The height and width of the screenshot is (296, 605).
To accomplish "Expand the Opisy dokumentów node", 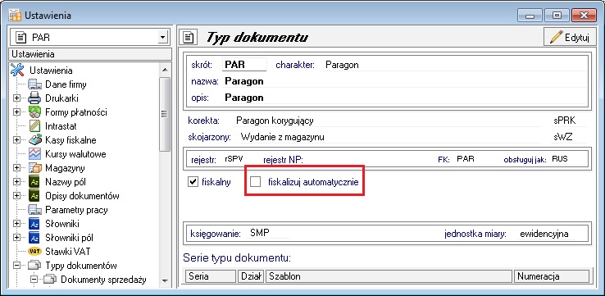I will click(x=16, y=196).
